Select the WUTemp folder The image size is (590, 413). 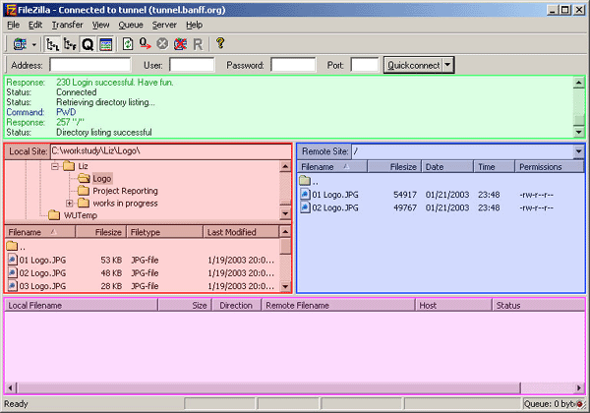coord(81,215)
